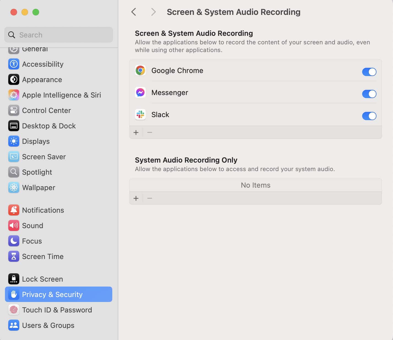Add app to System Audio Recording Only
Screen dimensions: 393x340
coord(136,198)
